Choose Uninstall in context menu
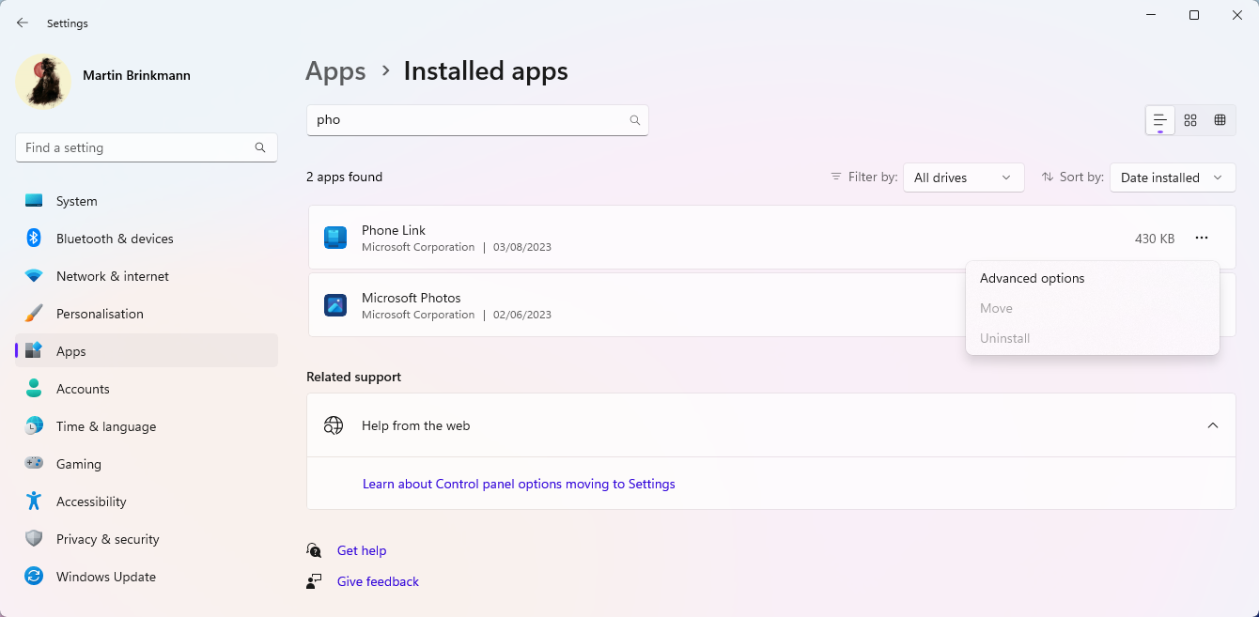The image size is (1259, 617). [1093, 338]
